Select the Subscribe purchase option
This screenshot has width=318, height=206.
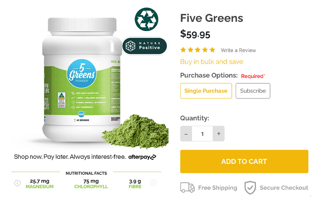(253, 91)
